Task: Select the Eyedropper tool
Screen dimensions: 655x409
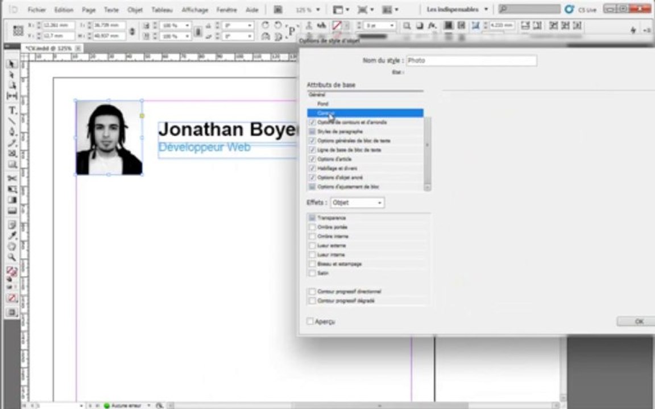Action: 12,236
